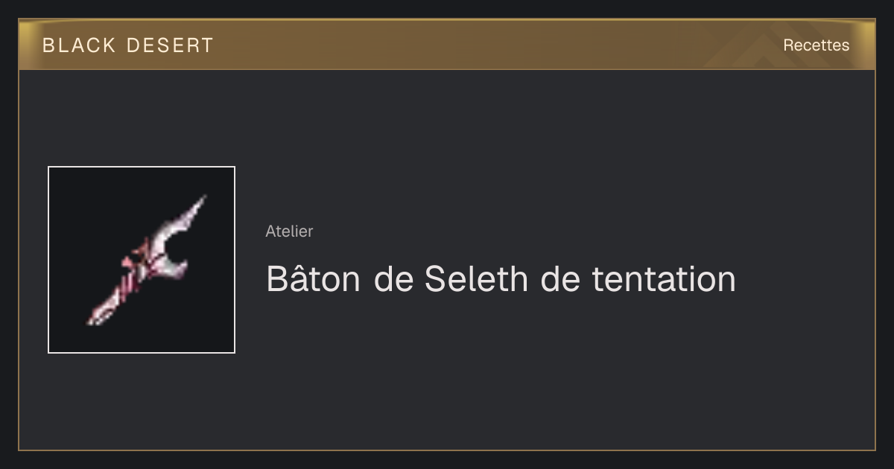The height and width of the screenshot is (469, 894).
Task: Click the red-wrapped handle of the staff icon
Action: (115, 296)
